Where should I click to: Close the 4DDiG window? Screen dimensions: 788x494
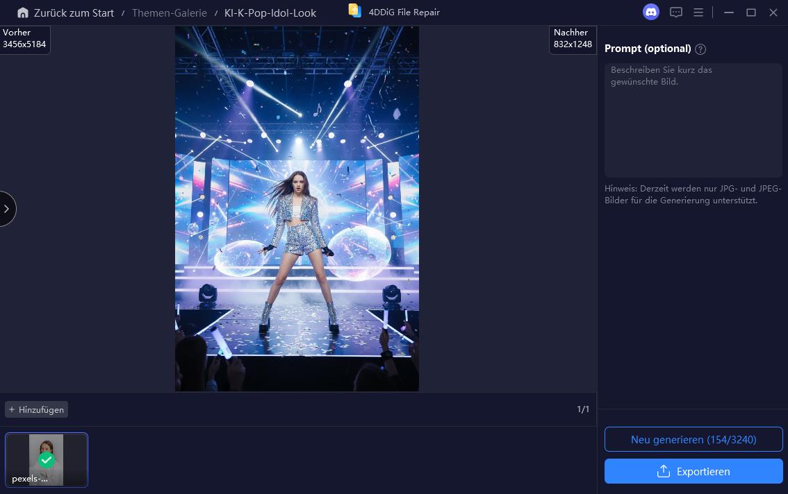click(x=773, y=12)
